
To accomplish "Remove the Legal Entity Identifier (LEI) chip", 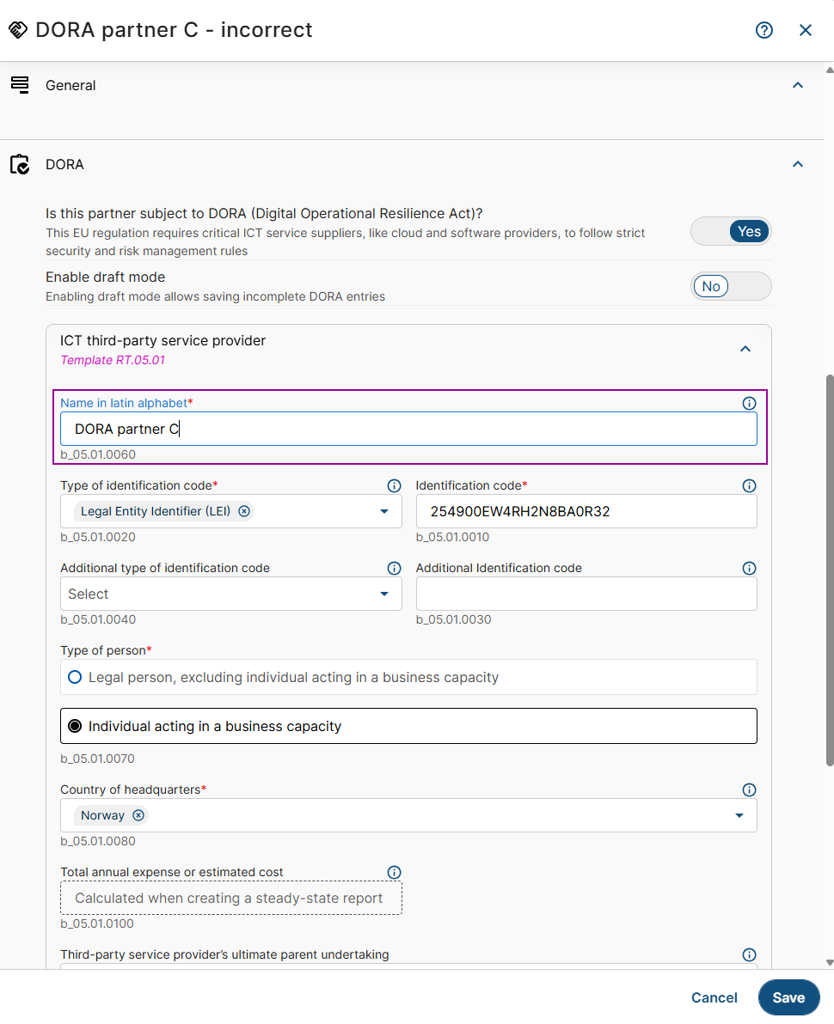I will click(244, 511).
